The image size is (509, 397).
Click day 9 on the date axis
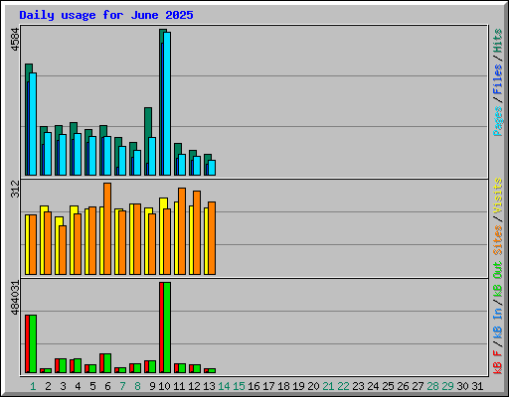[152, 386]
